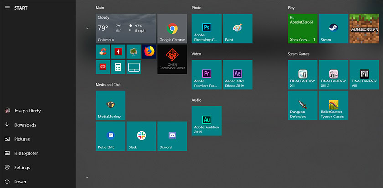383x188 pixels.
Task: Launch Slack tile
Action: tap(141, 136)
